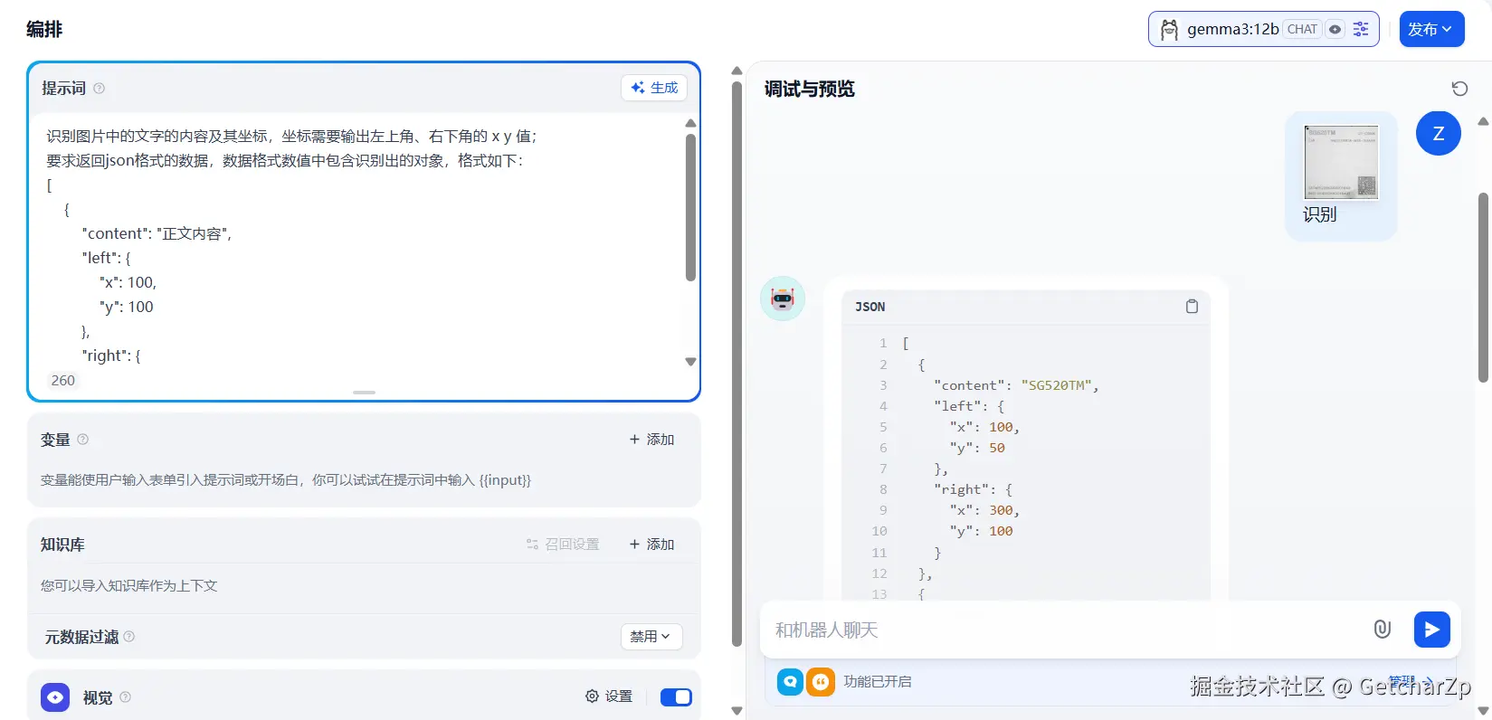The width and height of the screenshot is (1492, 720).
Task: Copy the JSON code block
Action: 1192,307
